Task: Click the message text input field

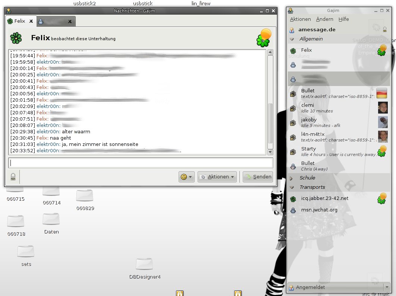Action: pyautogui.click(x=141, y=163)
